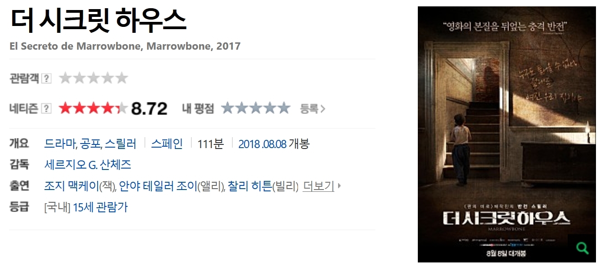Open the Marrowbone movie poster thumbnail

[x=507, y=134]
